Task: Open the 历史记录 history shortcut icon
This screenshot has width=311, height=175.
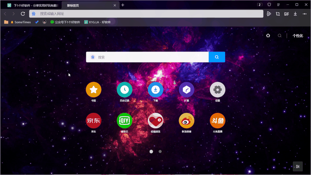Action: tap(125, 90)
